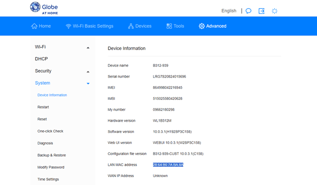Click the LAN MAC address label

122,165
